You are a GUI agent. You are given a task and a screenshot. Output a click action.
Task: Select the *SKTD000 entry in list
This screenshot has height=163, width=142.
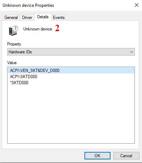19,83
